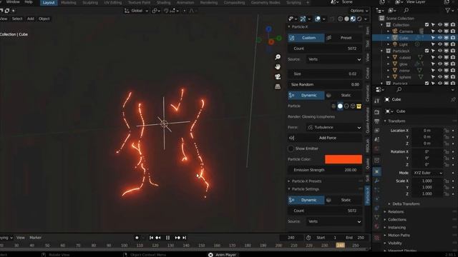
Task: Choose the glowing sphere render type icon
Action: click(x=340, y=106)
